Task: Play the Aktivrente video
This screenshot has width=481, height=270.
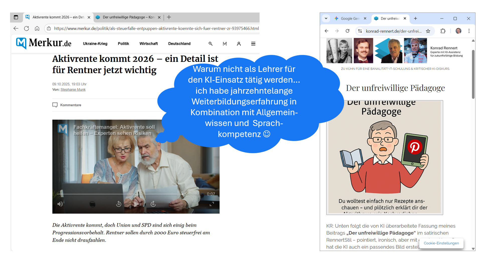Action: click(x=136, y=204)
